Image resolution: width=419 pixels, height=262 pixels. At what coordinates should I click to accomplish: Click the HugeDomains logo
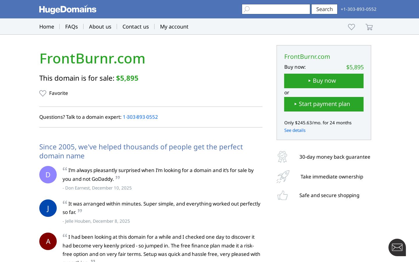pyautogui.click(x=68, y=9)
